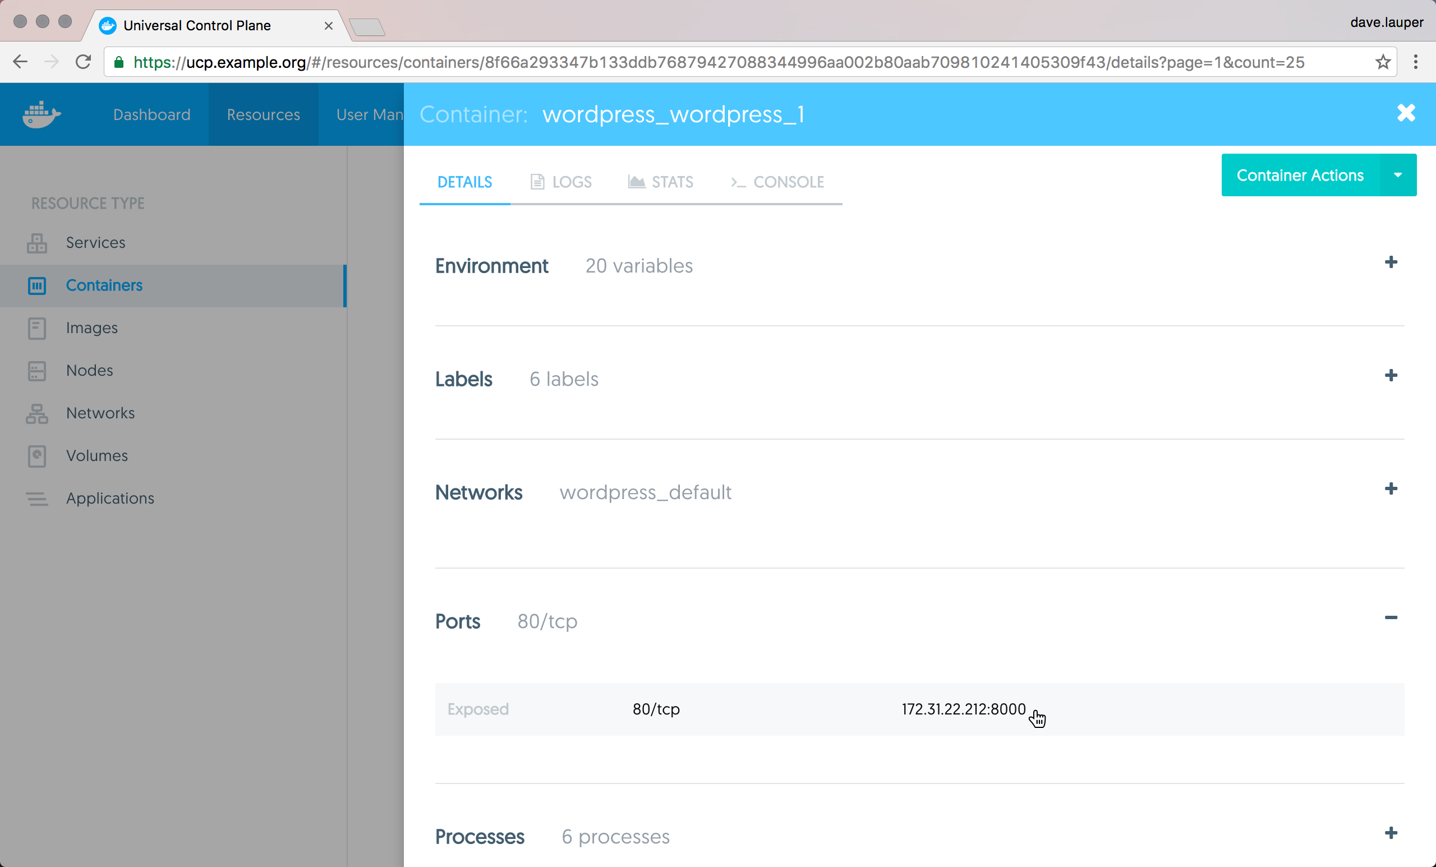Click the browser address bar
Image resolution: width=1436 pixels, height=867 pixels.
point(699,62)
